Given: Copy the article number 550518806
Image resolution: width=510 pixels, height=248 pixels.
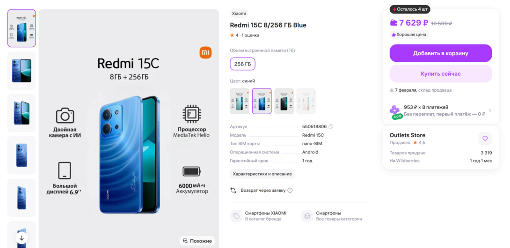Looking at the screenshot, I should 331,127.
